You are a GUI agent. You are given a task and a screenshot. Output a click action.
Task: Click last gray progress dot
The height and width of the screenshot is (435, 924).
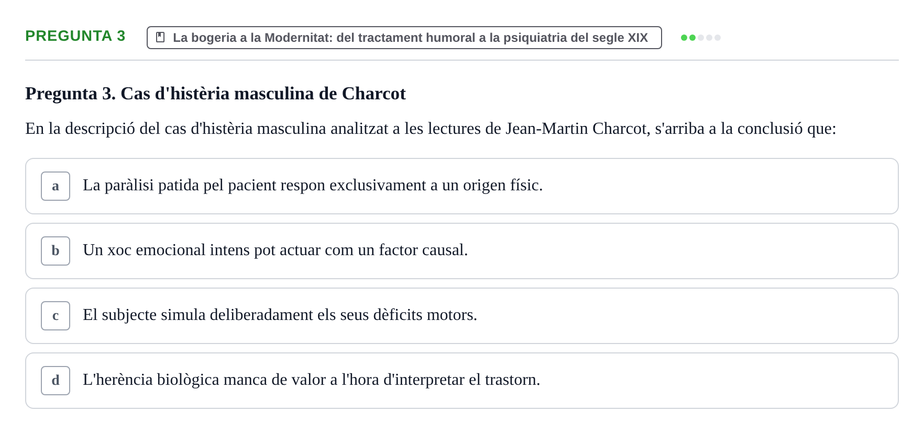[718, 38]
